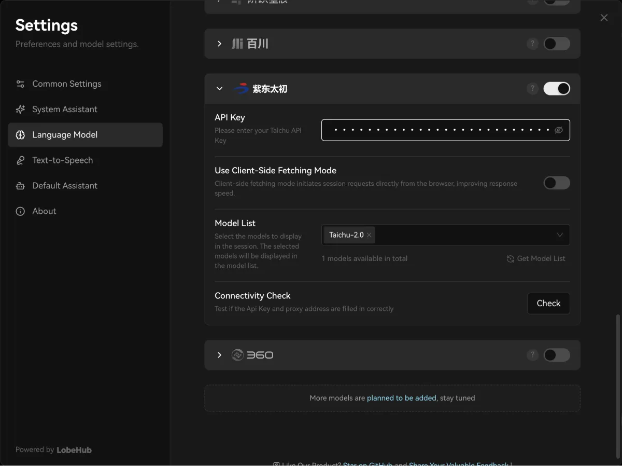Click the Baichuan provider logo

250,44
